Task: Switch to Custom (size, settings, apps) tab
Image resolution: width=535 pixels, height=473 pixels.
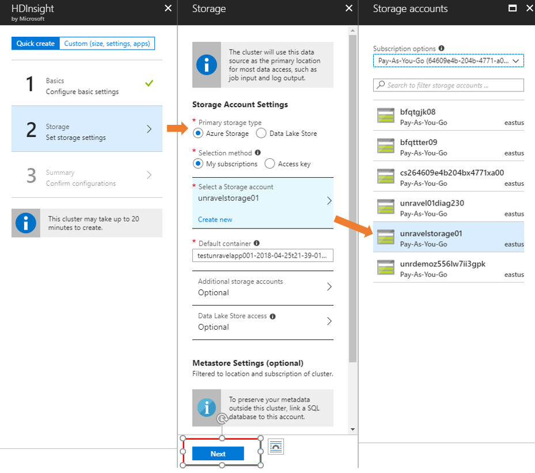Action: pos(107,44)
